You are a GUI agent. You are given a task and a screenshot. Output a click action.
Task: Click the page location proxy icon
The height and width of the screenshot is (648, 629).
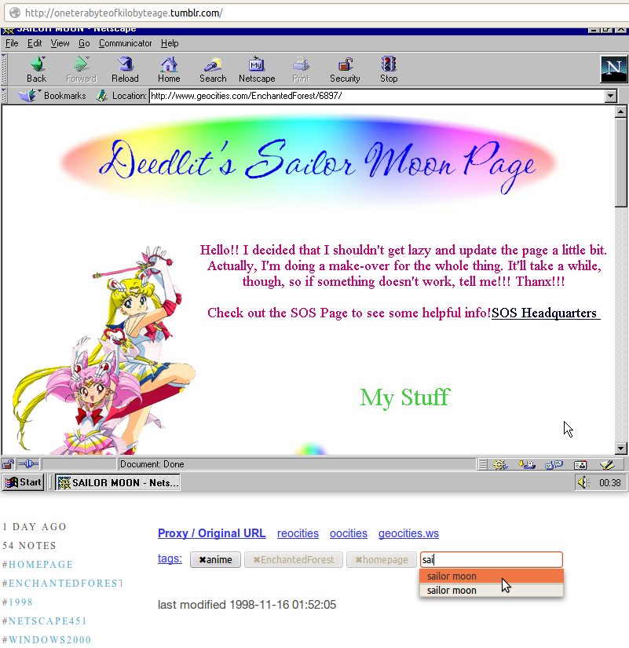(101, 96)
